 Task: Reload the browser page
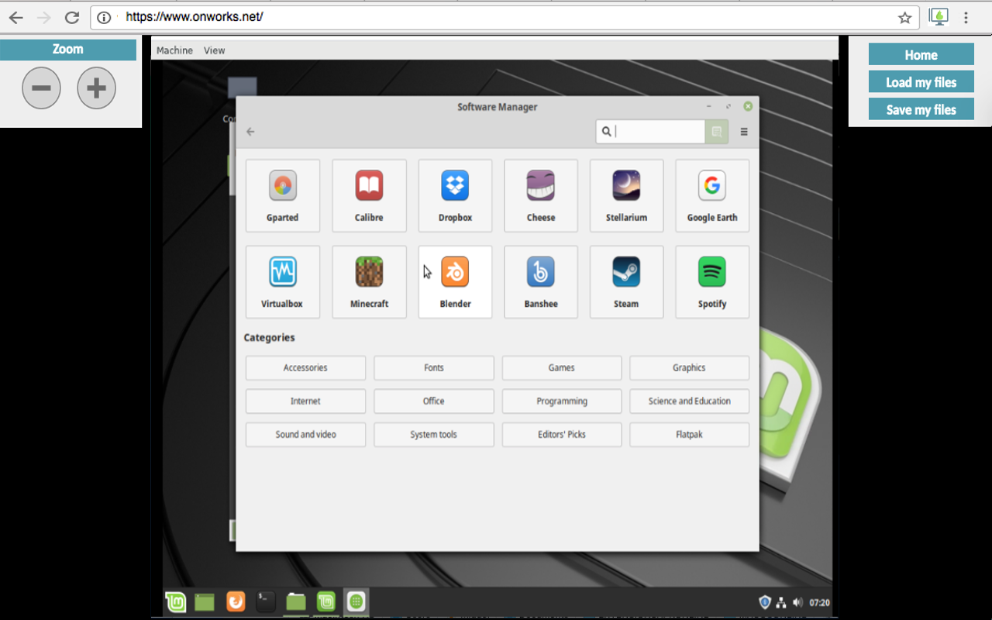click(x=72, y=17)
